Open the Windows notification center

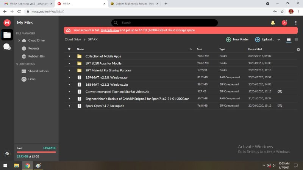[x=296, y=165]
